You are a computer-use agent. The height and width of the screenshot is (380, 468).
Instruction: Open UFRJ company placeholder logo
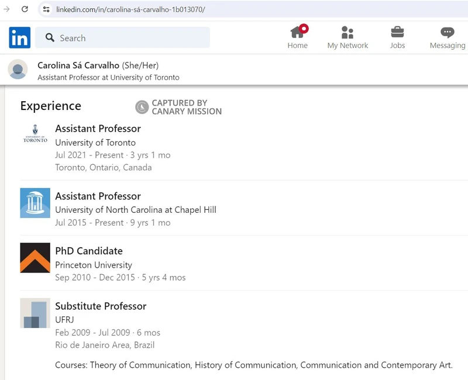pos(35,313)
